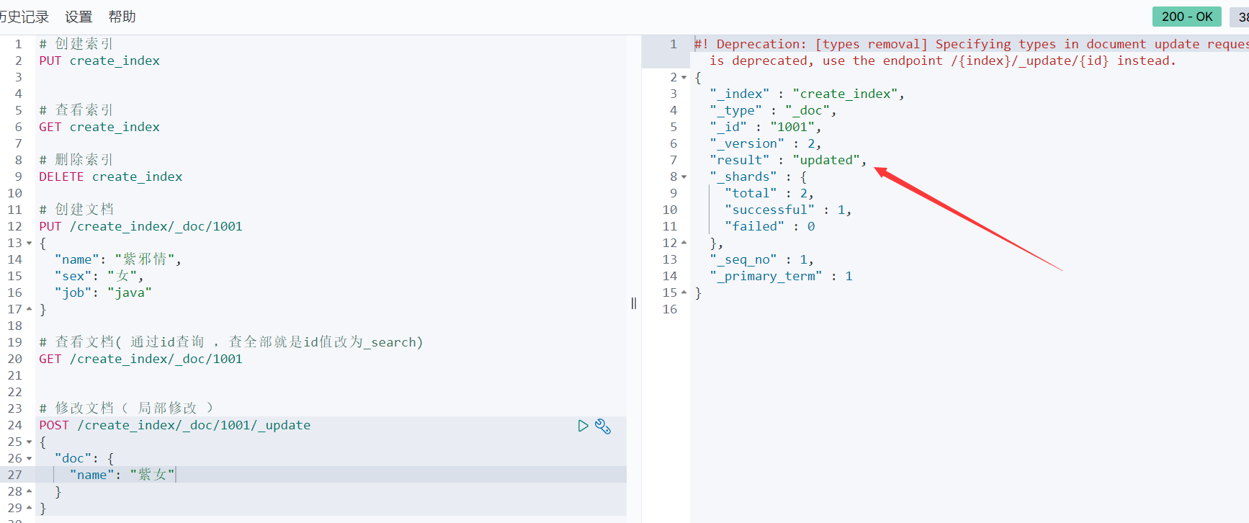
Task: Select the line PUT create_index
Action: [99, 61]
